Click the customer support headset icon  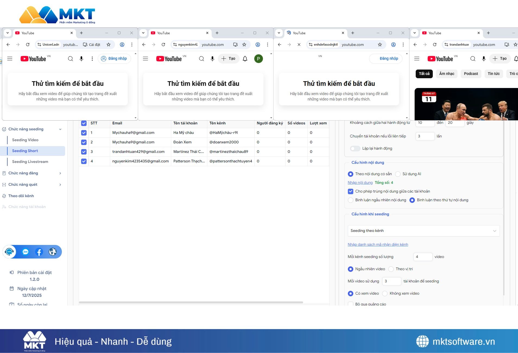click(9, 252)
